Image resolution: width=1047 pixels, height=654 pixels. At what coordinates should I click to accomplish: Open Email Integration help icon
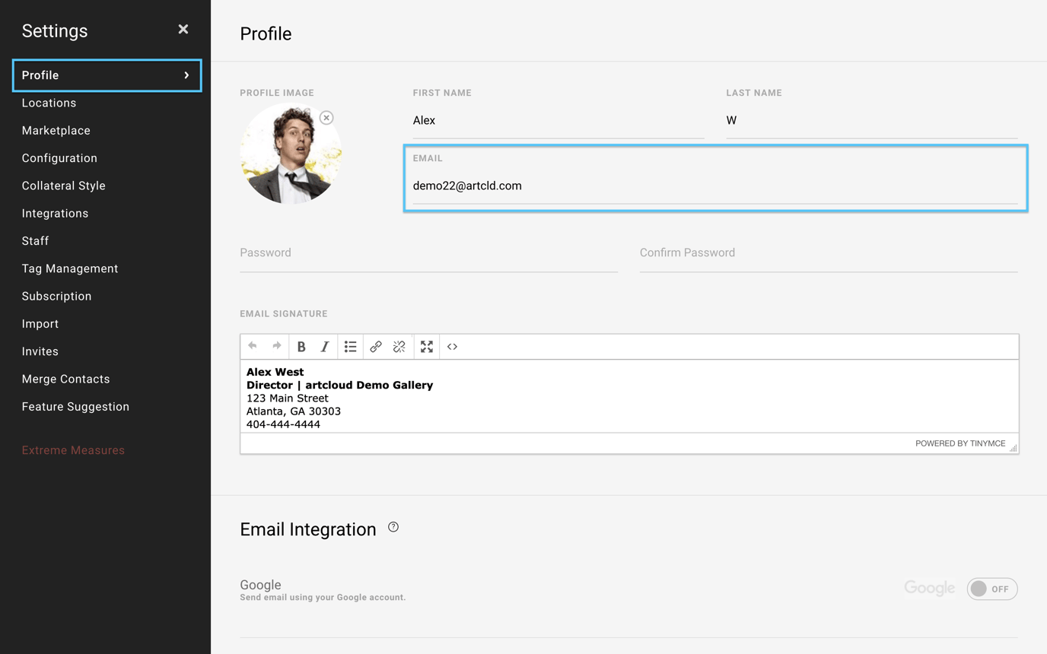pos(393,527)
